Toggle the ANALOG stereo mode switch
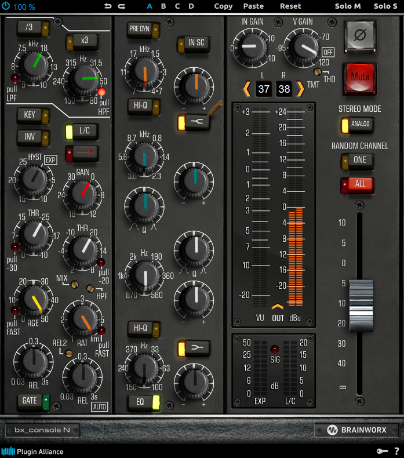 [357, 125]
